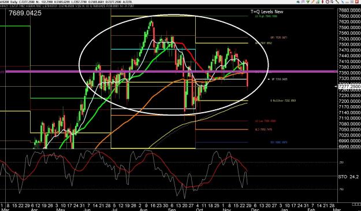
Task: Click the 7440.0000 price axis label
Action: coord(349,55)
